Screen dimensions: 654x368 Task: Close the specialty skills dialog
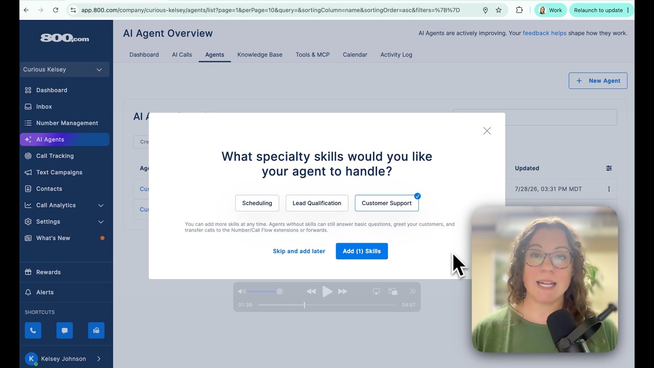coord(487,131)
